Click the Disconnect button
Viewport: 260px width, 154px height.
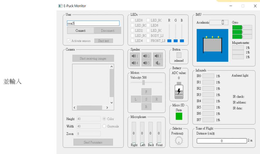[108, 31]
